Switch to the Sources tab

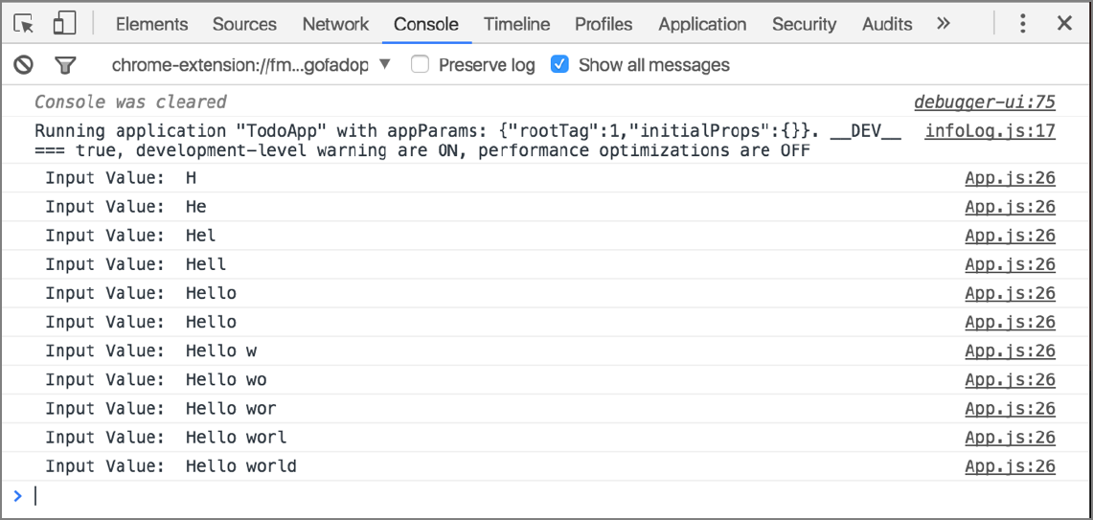[244, 24]
